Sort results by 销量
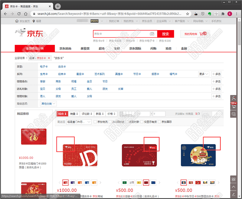This screenshot has width=242, height=199. coord(74,114)
